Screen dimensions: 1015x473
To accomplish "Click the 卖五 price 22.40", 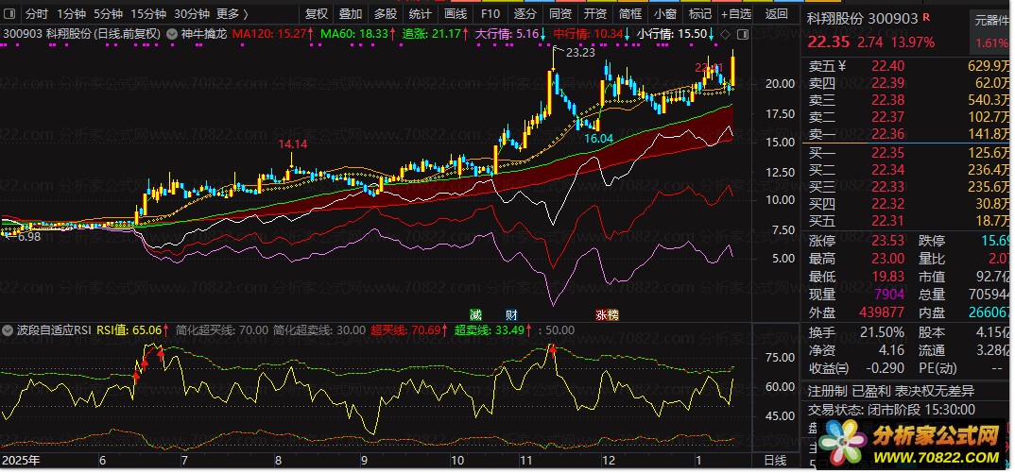I will [888, 65].
